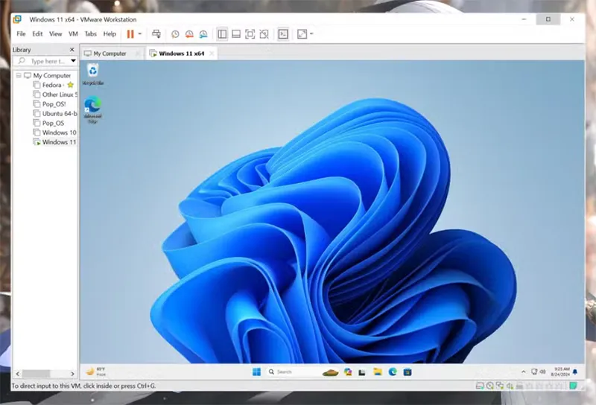
Task: Revert the VM to its snapshot
Action: [x=189, y=34]
